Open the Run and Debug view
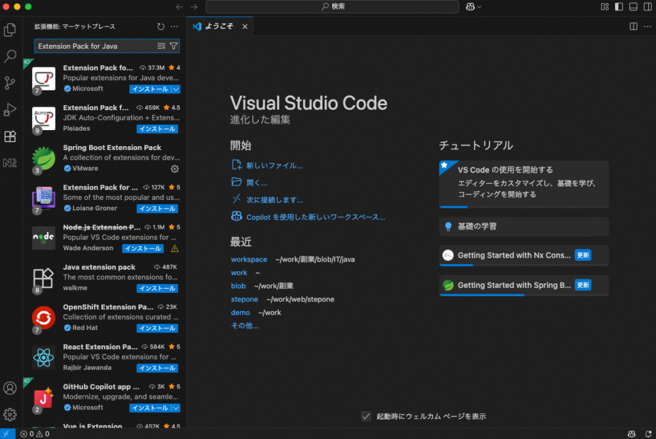656x439 pixels. [10, 110]
